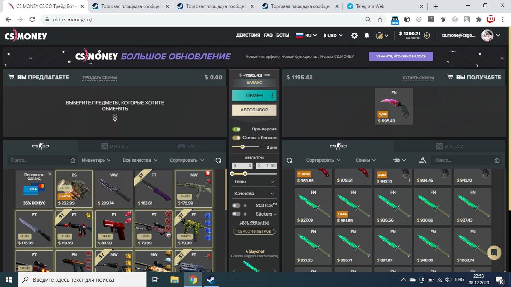Click ПРОДАТЬ СКИНЫ link
This screenshot has height=287, width=511.
pos(100,78)
